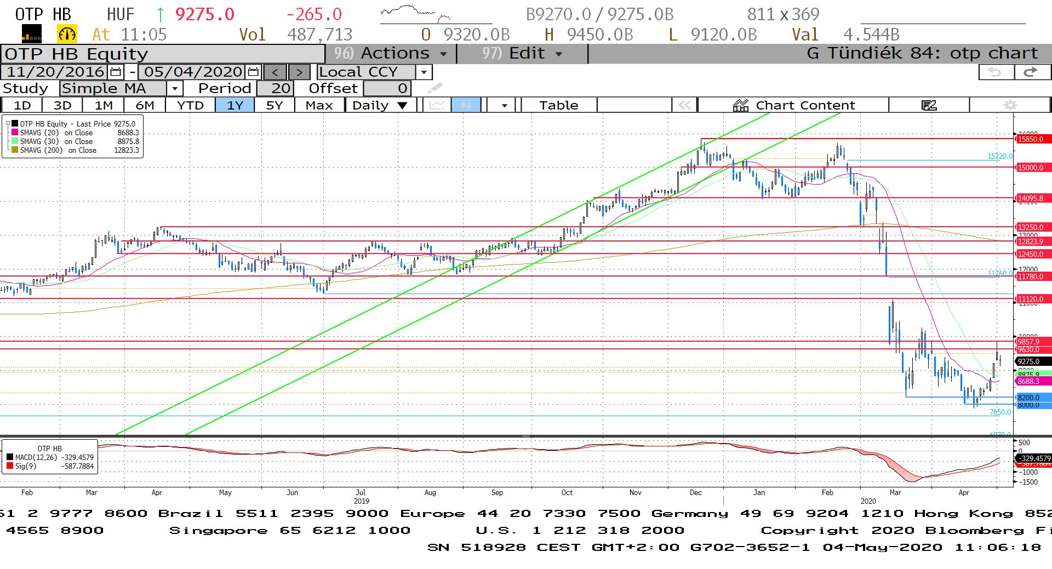Click the 12450.0 price level label
1052x569 pixels.
pyautogui.click(x=1033, y=254)
